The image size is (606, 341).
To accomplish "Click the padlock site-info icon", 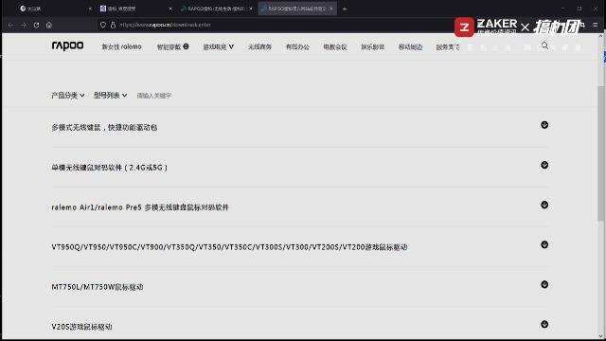I will [x=113, y=25].
